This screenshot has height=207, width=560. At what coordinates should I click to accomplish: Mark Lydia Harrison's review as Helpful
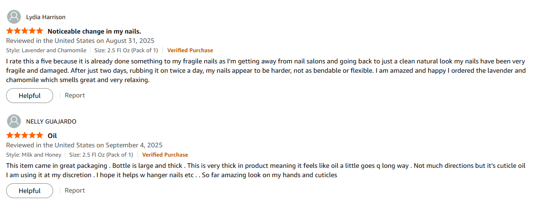[29, 96]
